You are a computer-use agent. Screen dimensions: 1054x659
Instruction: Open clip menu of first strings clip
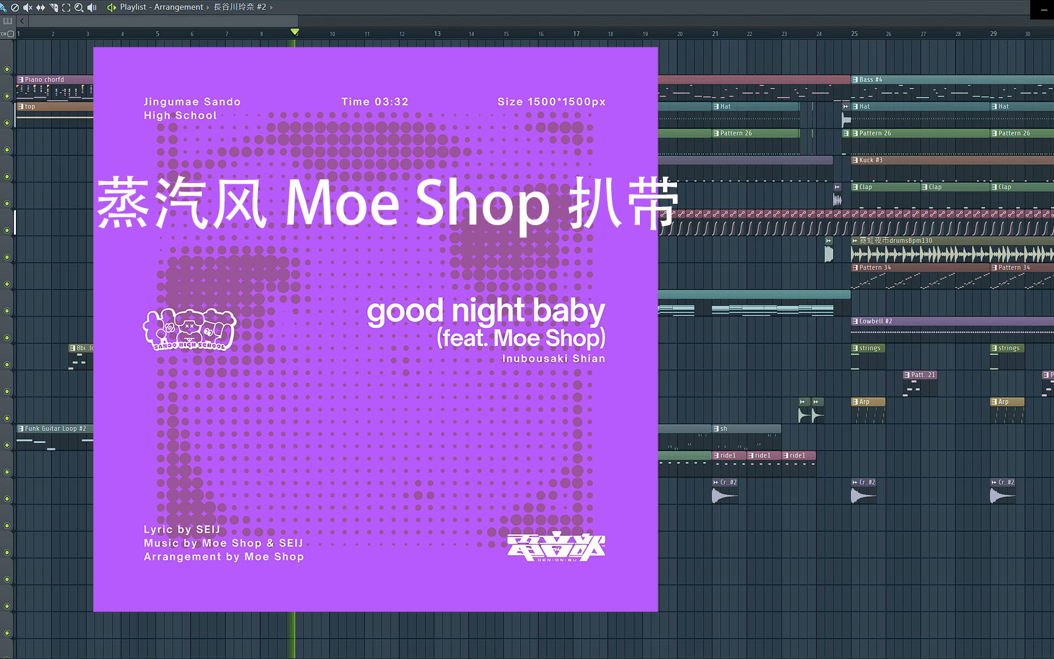click(x=855, y=348)
